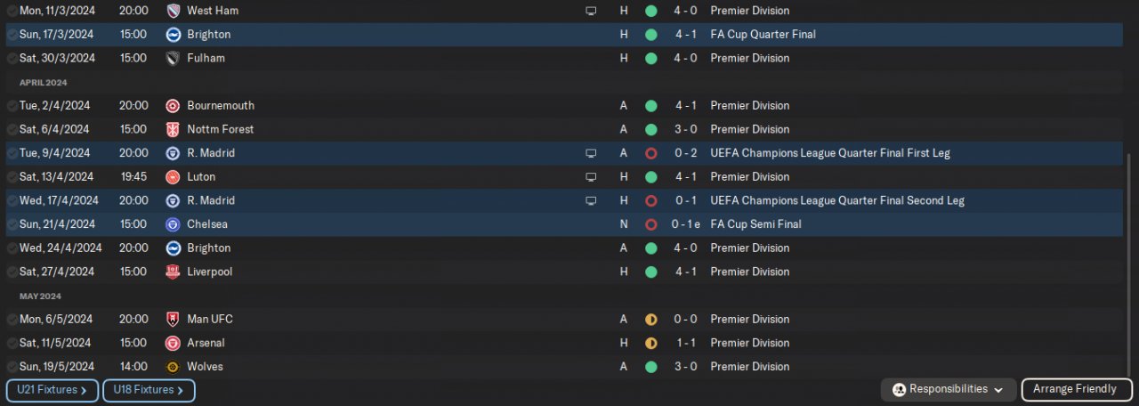The image size is (1139, 406).
Task: Click the Liverpool club badge
Action: (173, 272)
